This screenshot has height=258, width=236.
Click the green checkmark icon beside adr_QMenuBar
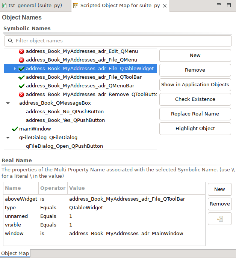coord(21,86)
